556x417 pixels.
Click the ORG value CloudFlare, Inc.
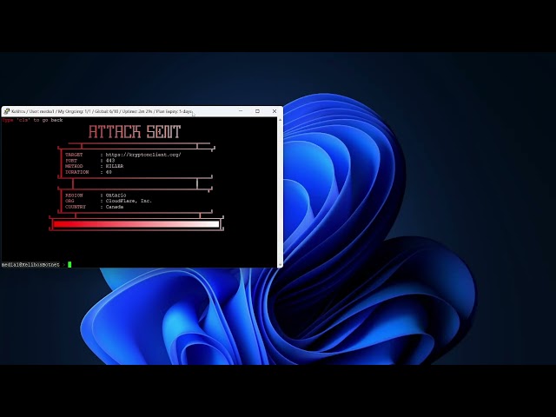(129, 201)
